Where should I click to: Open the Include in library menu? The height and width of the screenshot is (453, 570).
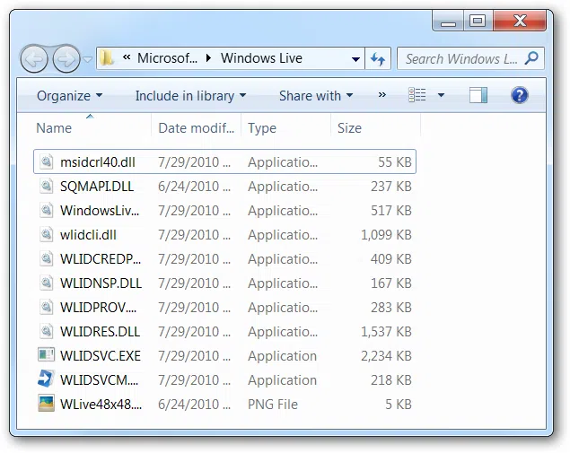pyautogui.click(x=190, y=95)
